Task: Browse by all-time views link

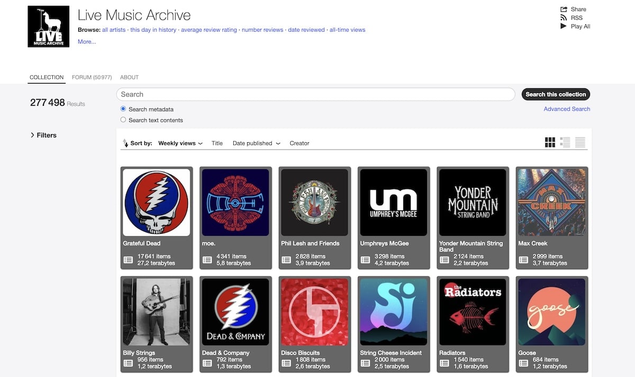Action: click(348, 30)
